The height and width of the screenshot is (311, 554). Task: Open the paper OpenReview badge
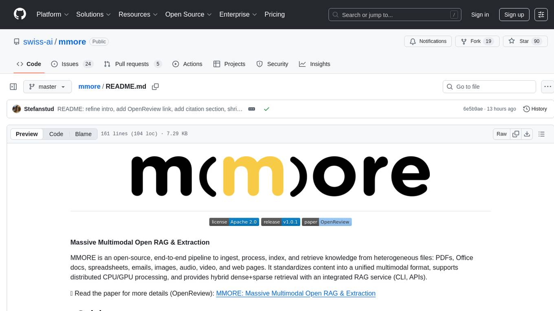tap(327, 222)
